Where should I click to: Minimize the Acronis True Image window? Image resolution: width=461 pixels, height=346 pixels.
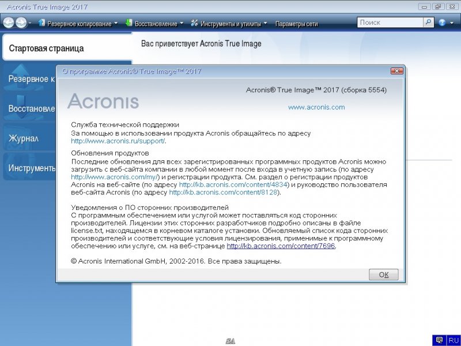[424, 6]
